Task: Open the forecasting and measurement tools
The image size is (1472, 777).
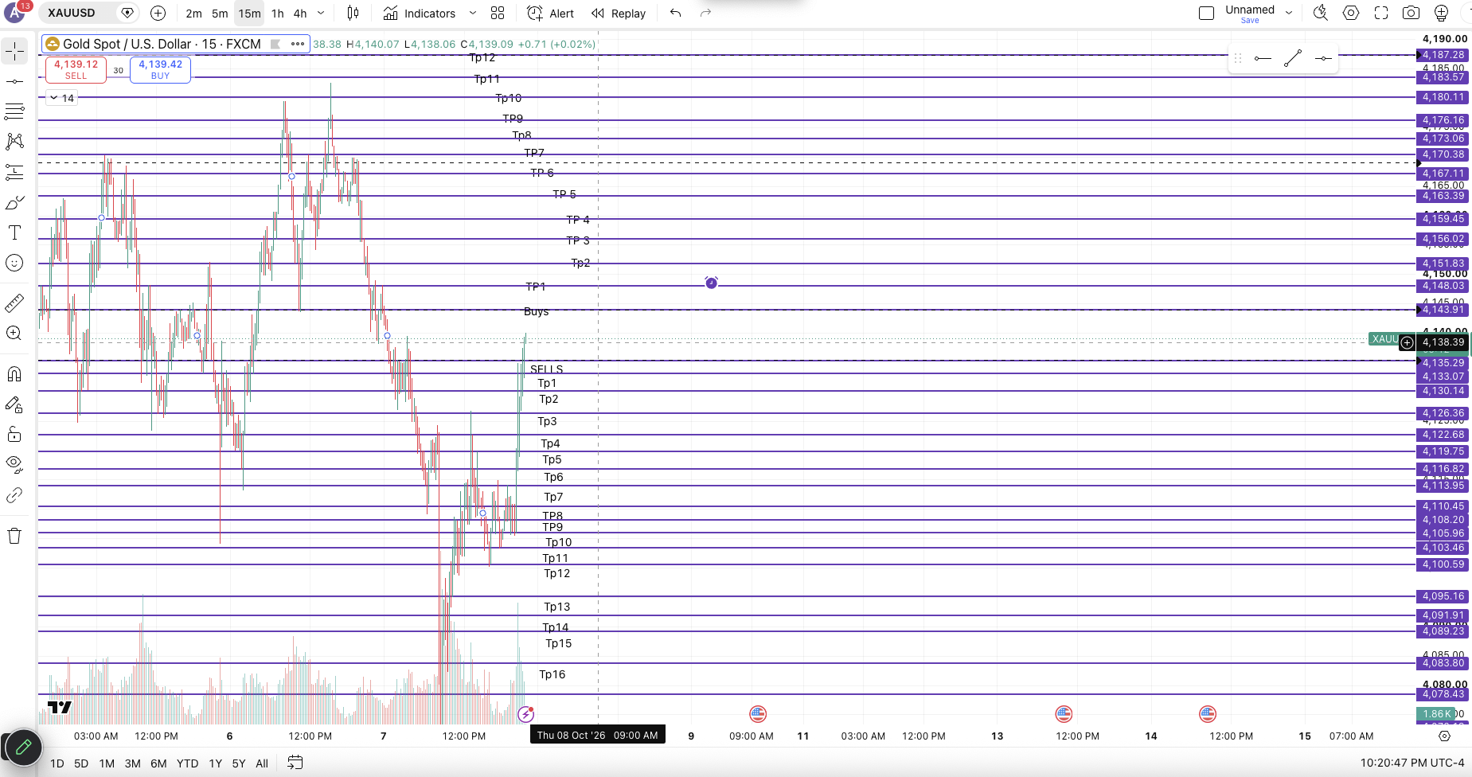Action: pos(14,172)
